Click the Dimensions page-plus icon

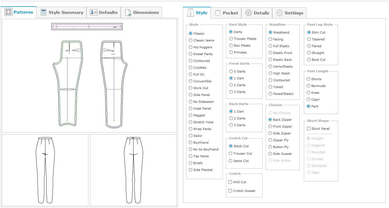click(128, 13)
